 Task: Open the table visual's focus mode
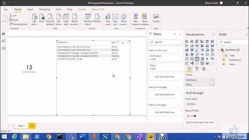[x=123, y=42]
